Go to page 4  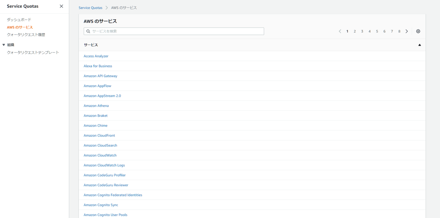pos(370,31)
